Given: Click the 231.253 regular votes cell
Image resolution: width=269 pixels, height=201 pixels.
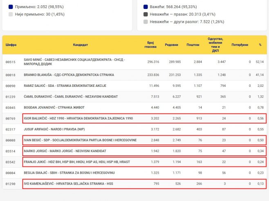Looking at the screenshot, I should (x=175, y=75).
